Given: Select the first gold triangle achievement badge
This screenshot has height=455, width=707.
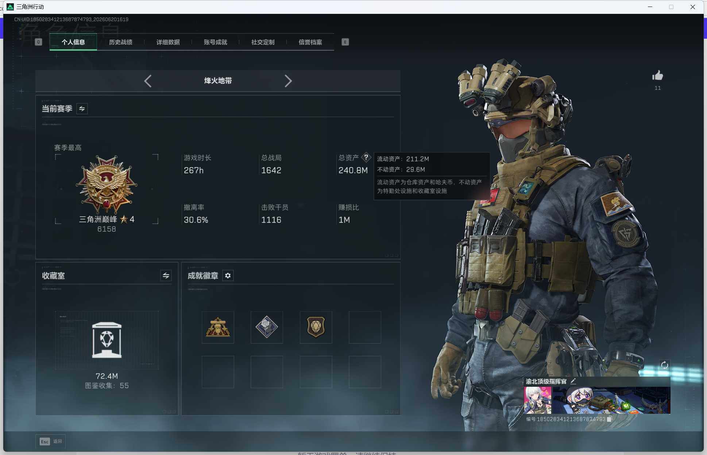Looking at the screenshot, I should pyautogui.click(x=218, y=327).
